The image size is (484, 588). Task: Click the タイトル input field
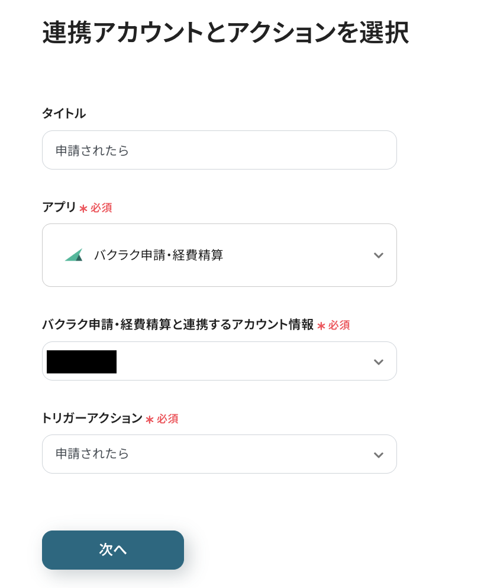pos(219,150)
